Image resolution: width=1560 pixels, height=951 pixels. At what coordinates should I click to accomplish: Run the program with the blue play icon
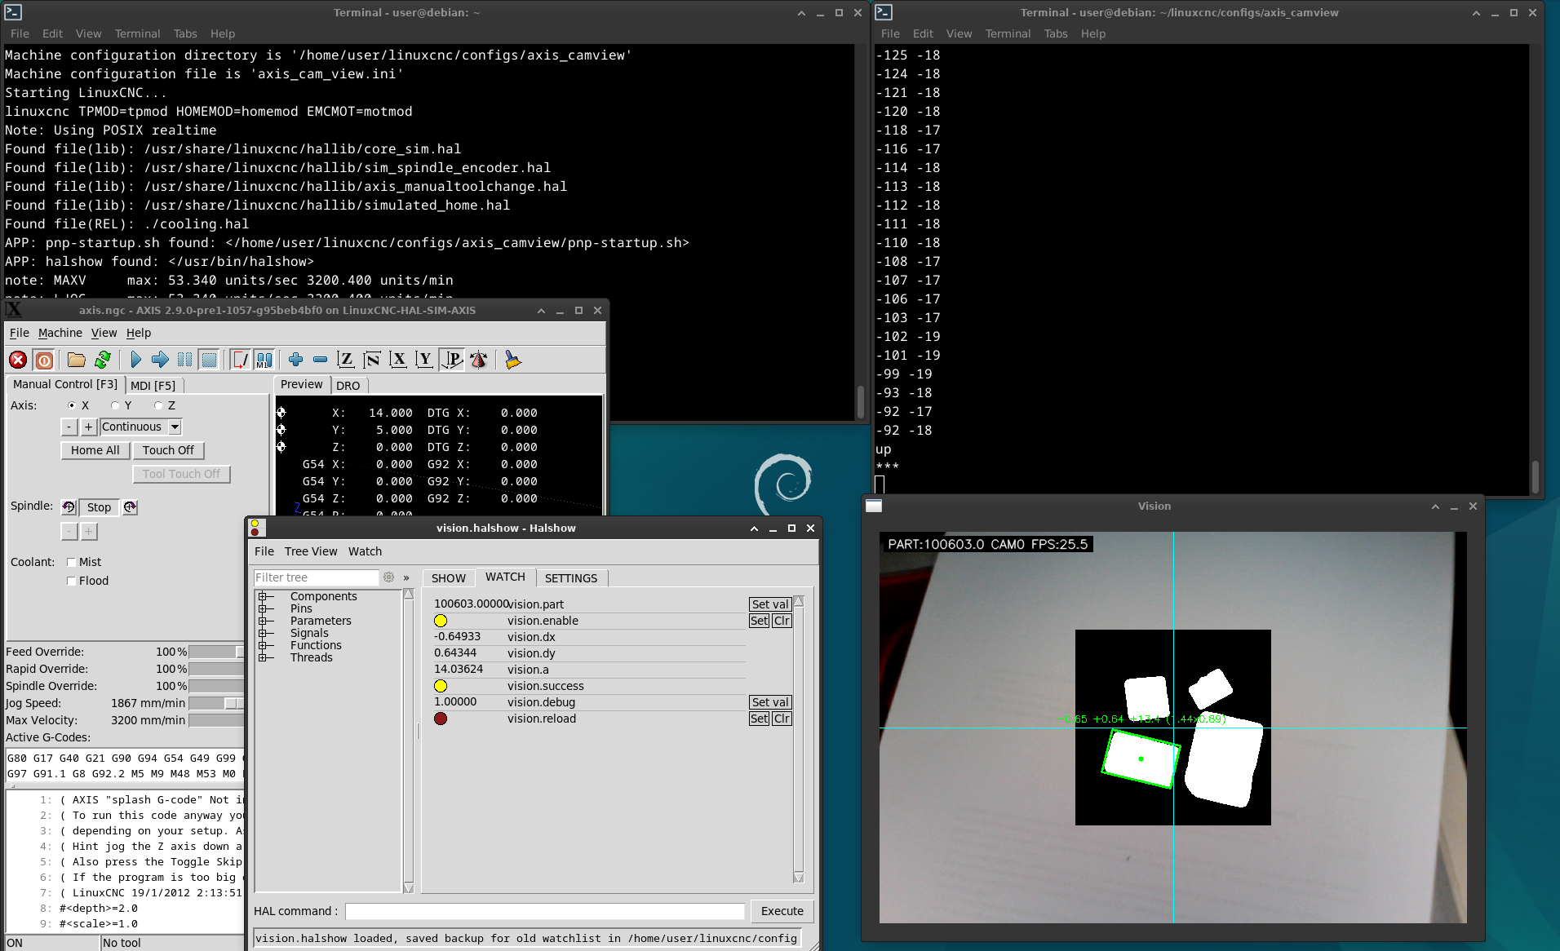click(x=135, y=360)
